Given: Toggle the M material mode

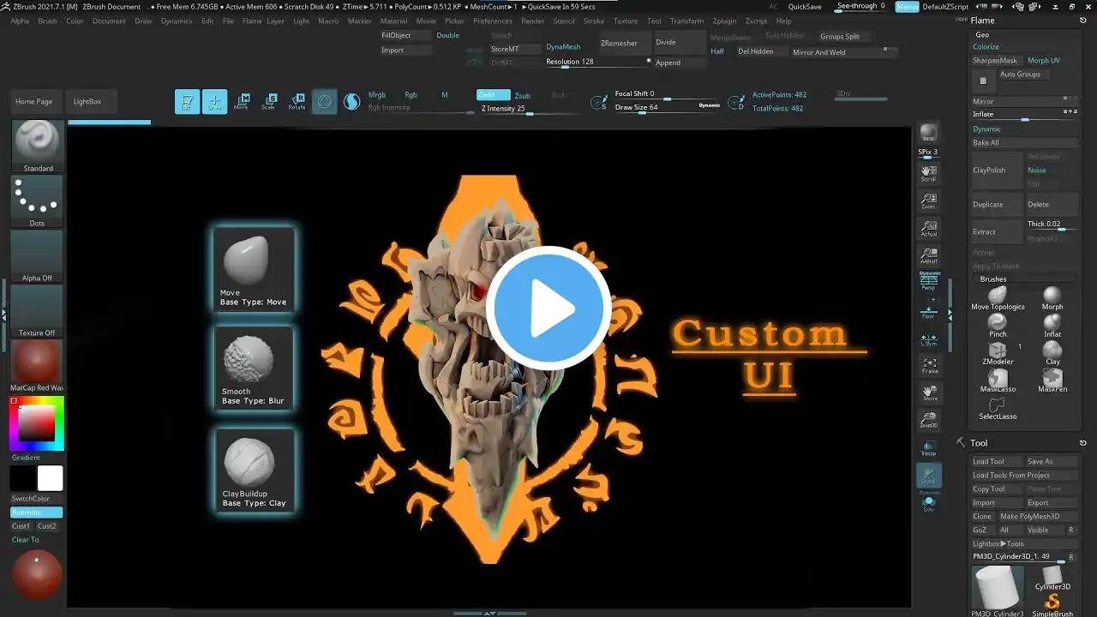Looking at the screenshot, I should click(444, 95).
